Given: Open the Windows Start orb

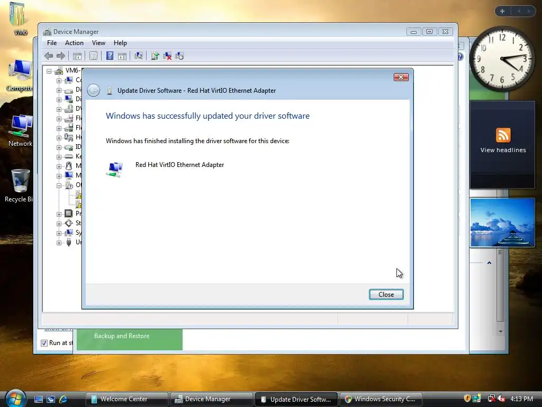Looking at the screenshot, I should point(15,398).
